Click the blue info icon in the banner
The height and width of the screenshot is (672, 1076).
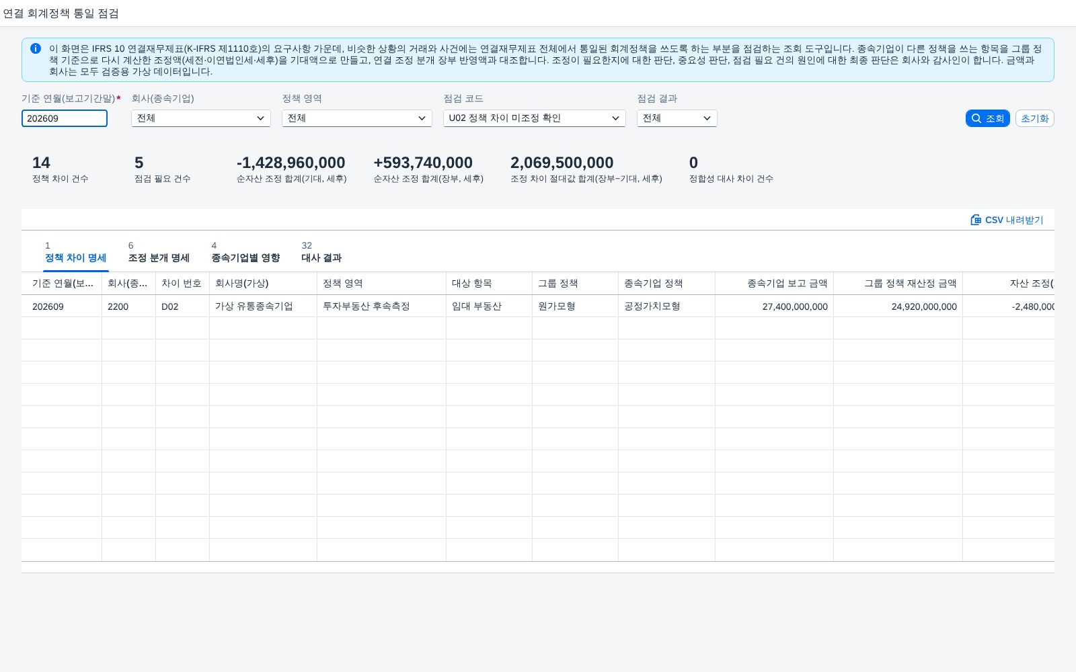coord(36,48)
